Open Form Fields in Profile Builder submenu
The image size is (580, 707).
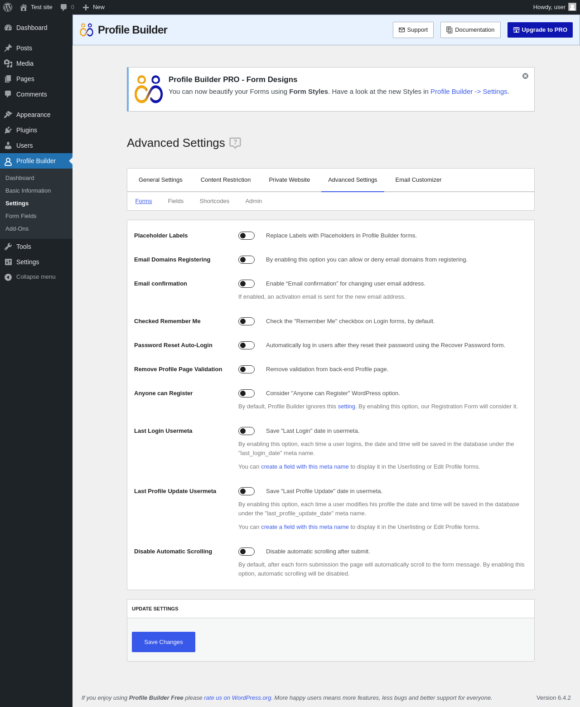click(21, 216)
